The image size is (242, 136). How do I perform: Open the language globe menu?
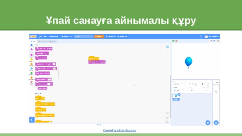click(x=40, y=36)
